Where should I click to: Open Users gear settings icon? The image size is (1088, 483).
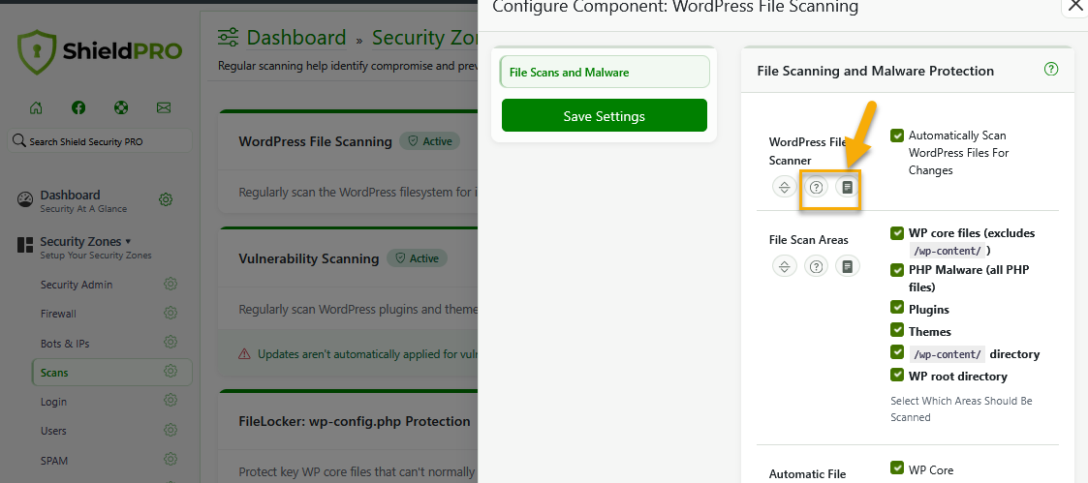[171, 430]
